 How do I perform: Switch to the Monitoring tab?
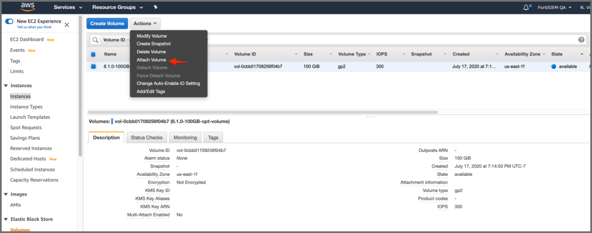point(185,138)
